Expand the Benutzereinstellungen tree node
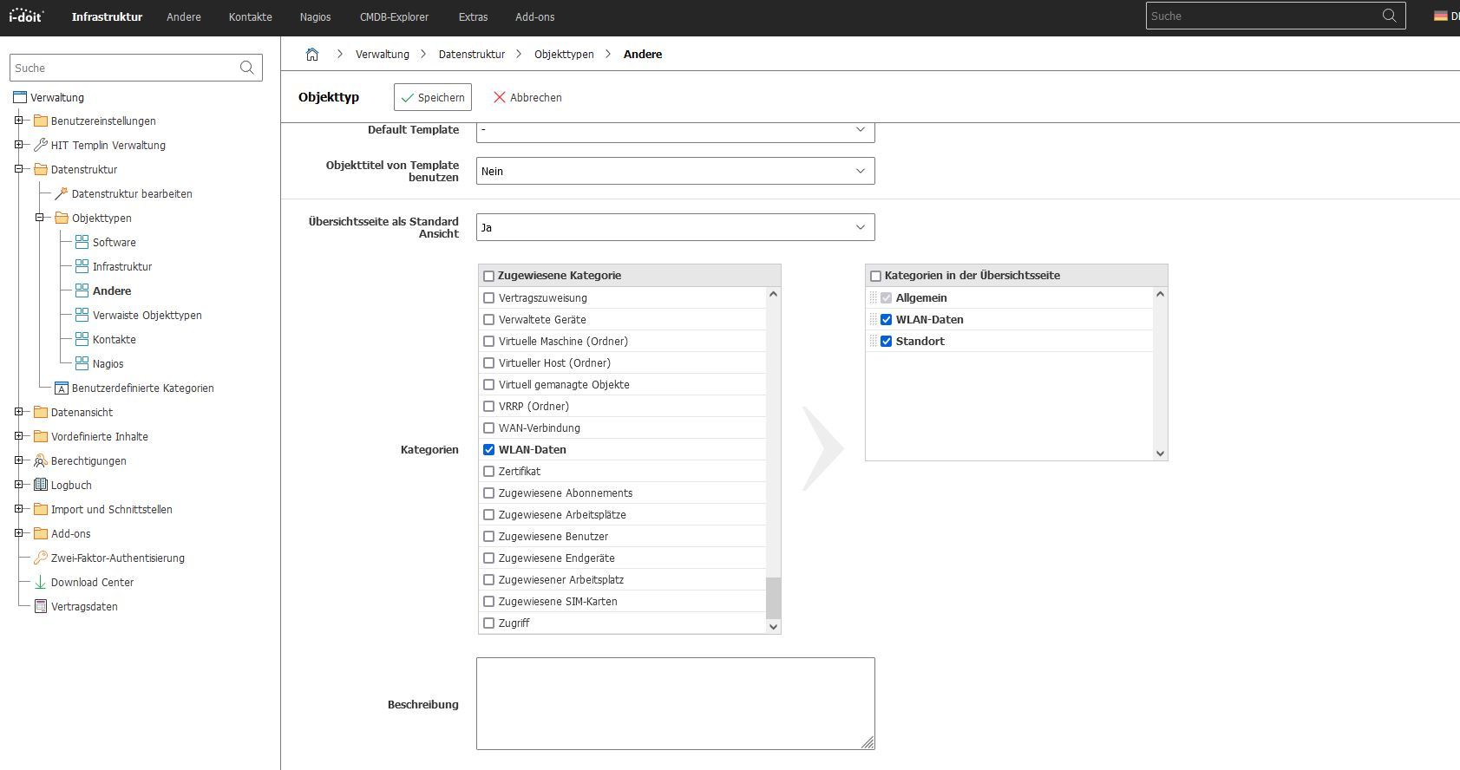The height and width of the screenshot is (770, 1460). pos(18,121)
